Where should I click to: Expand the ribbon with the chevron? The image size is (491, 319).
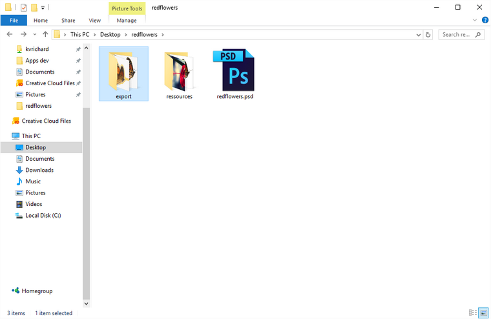(x=475, y=20)
